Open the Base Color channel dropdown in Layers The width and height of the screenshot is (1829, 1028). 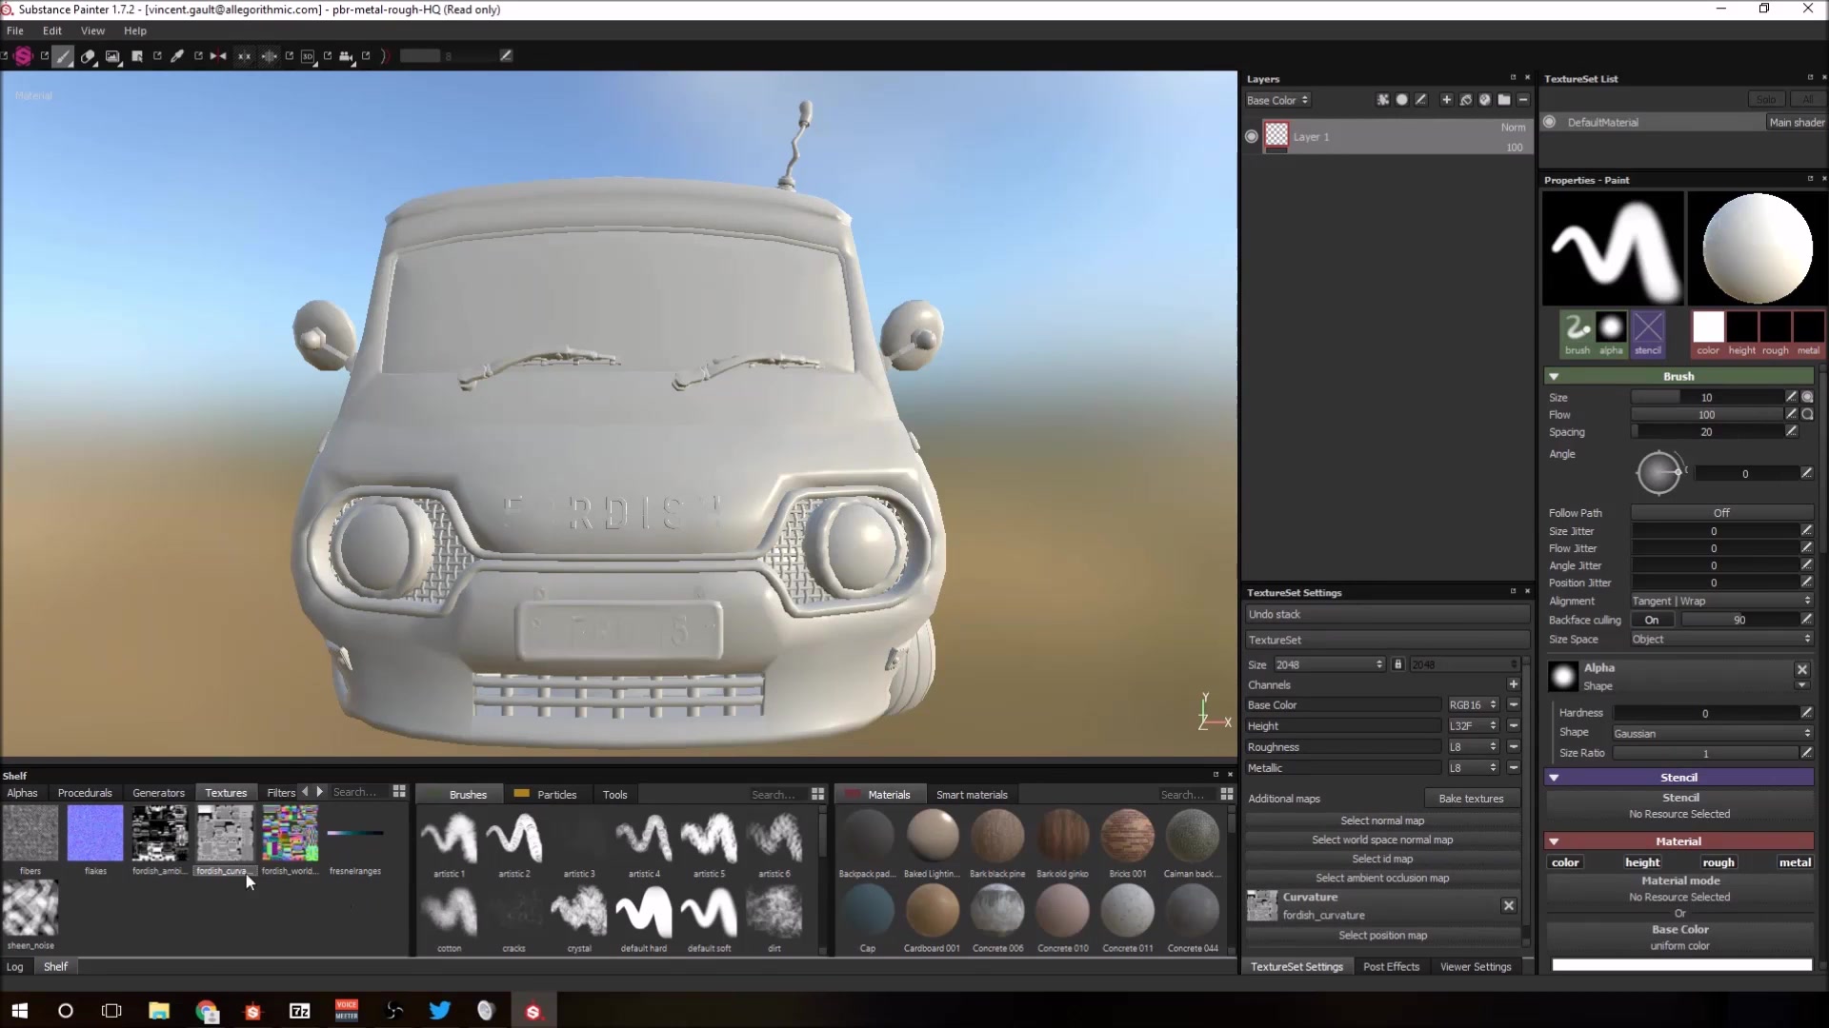(x=1276, y=100)
